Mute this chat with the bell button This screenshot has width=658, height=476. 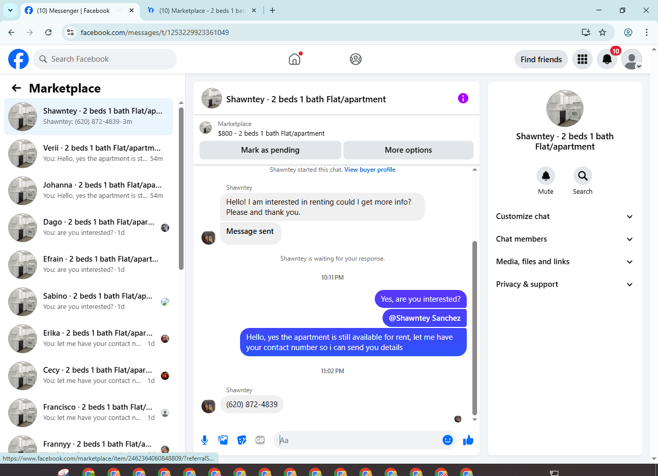546,176
